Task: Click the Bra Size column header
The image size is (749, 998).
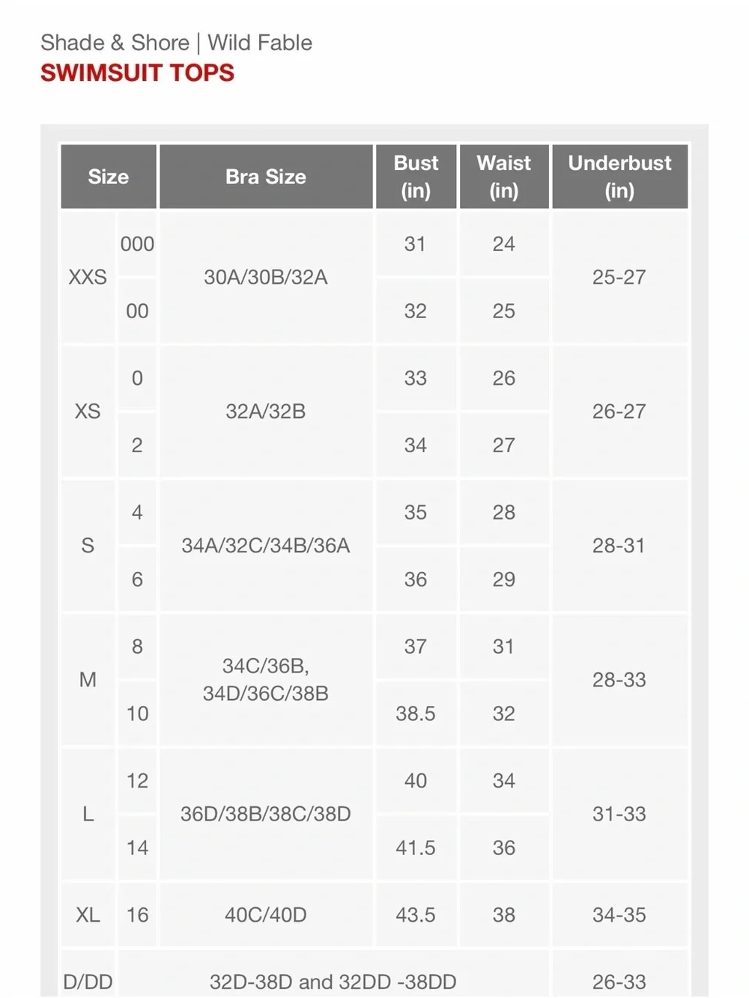Action: (x=266, y=177)
